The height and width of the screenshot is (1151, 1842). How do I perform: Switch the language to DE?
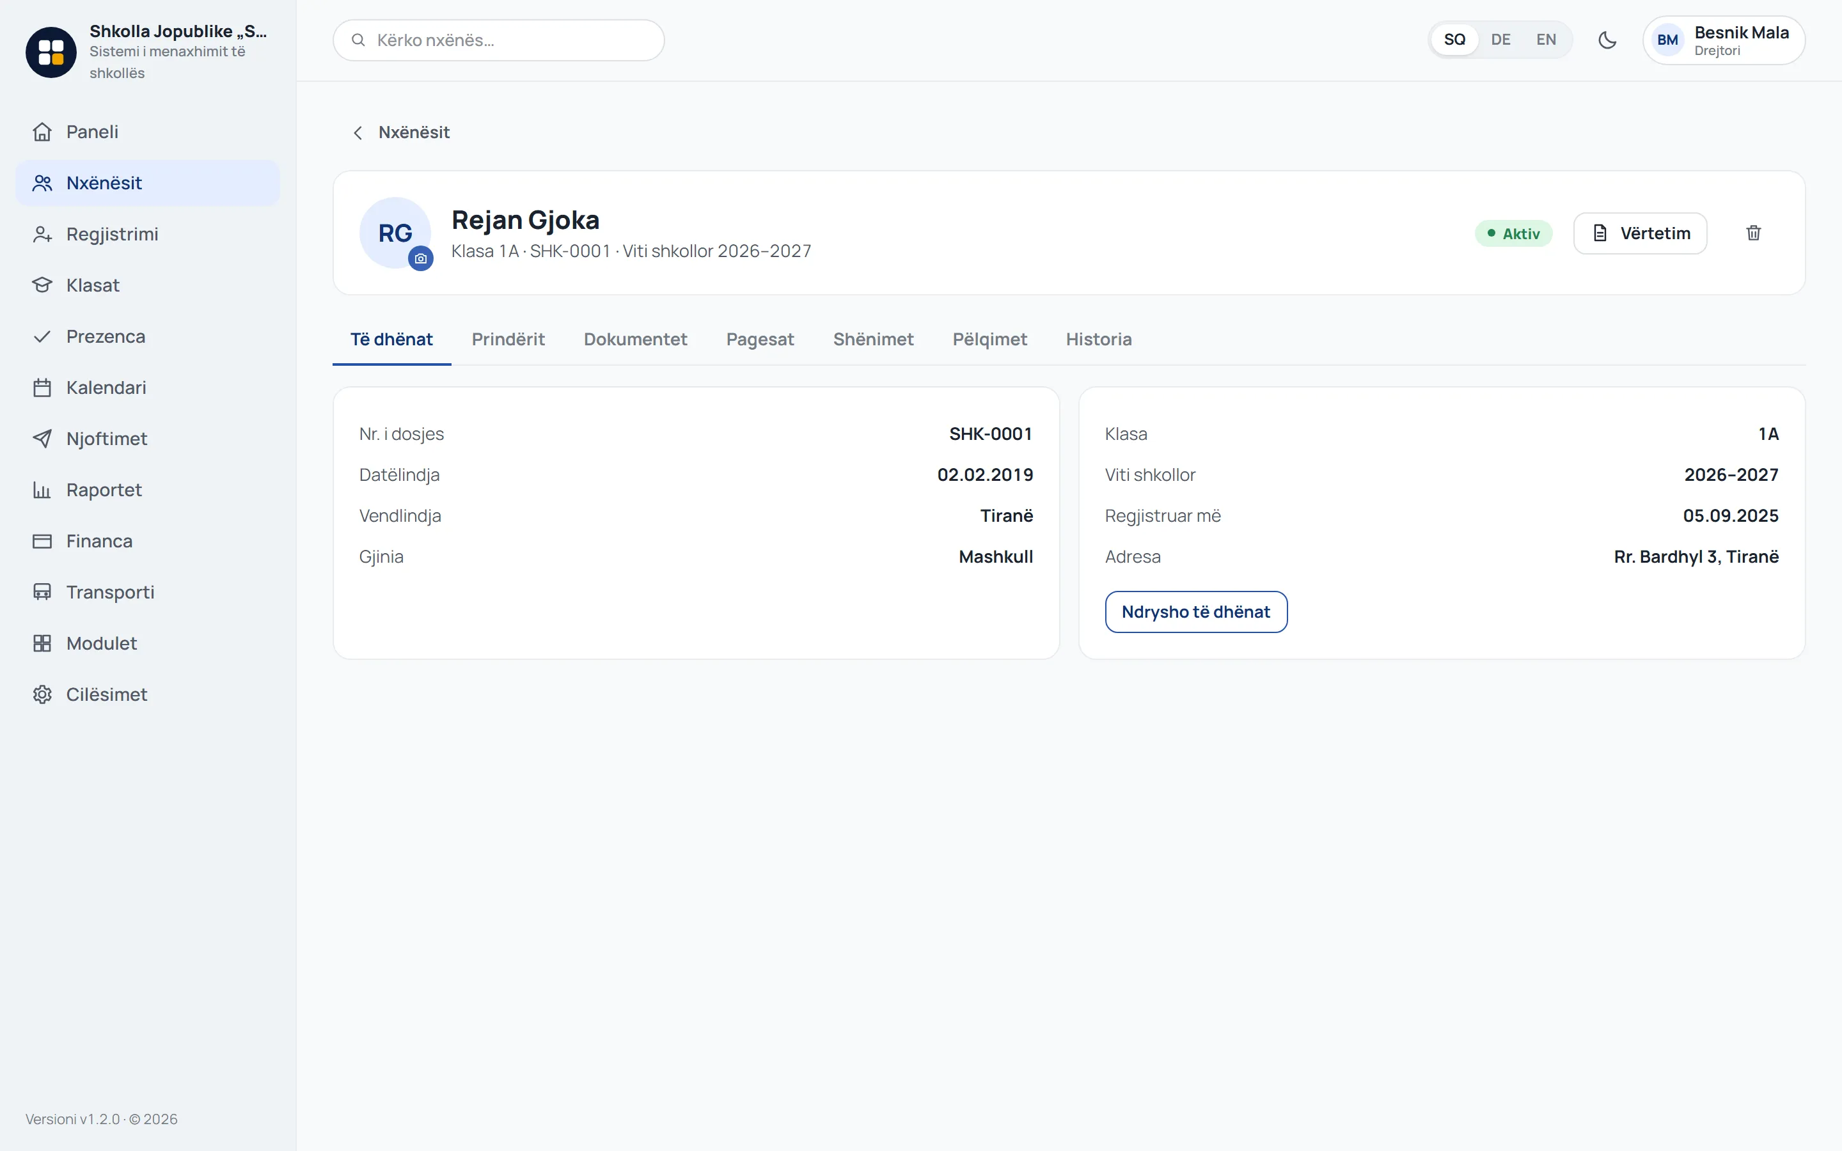tap(1500, 40)
